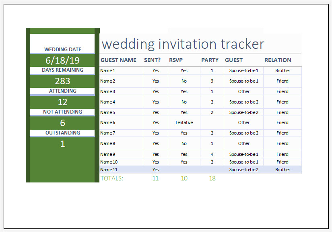This screenshot has height=232, width=332.
Task: Select the party total value 18
Action: tap(212, 178)
